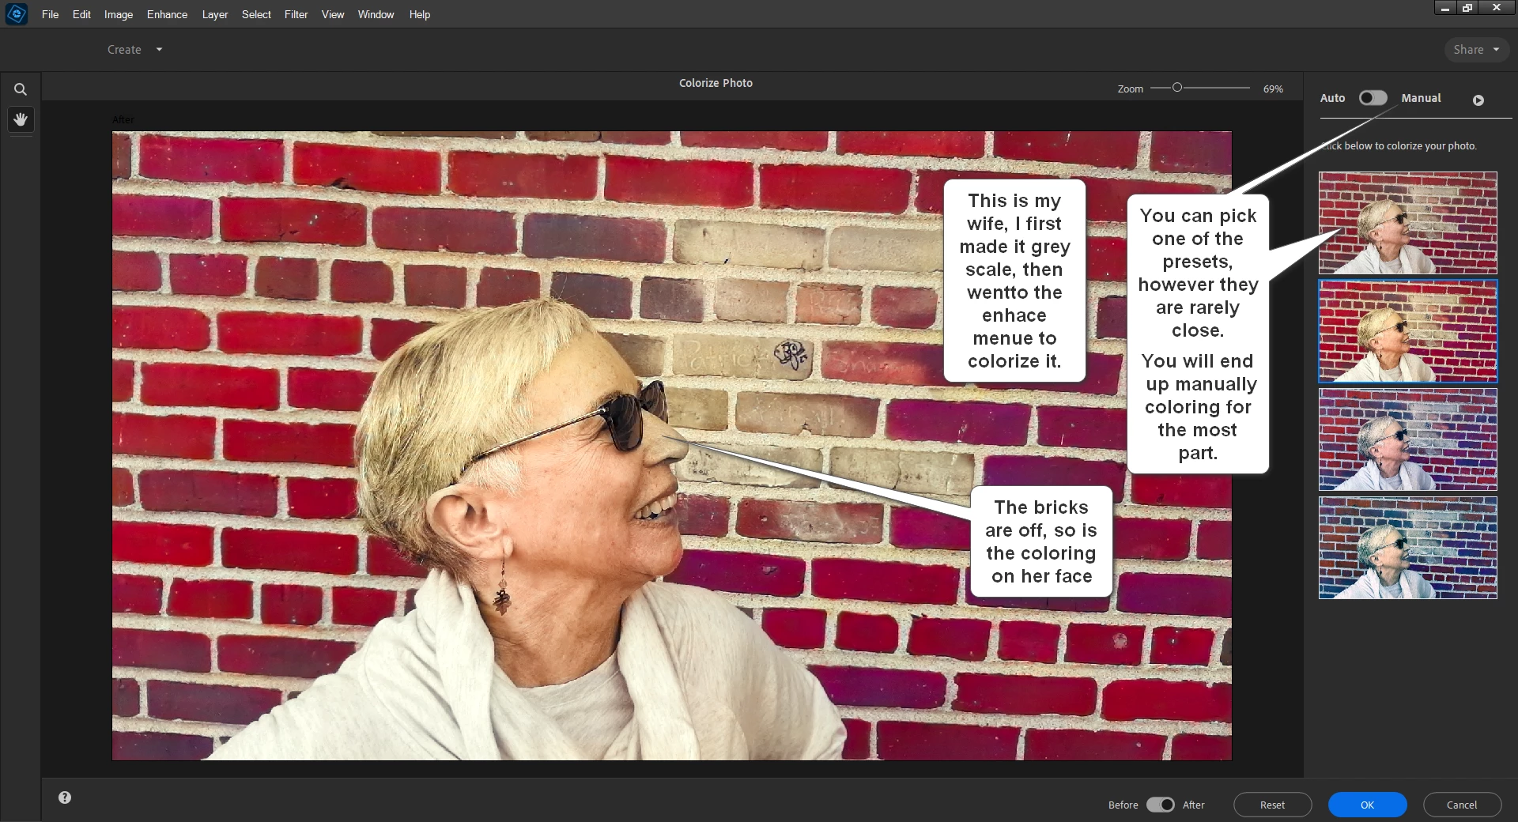Screen dimensions: 1518x822
Task: Choose the fourth, blue-toned preset thumbnail
Action: 1408,548
